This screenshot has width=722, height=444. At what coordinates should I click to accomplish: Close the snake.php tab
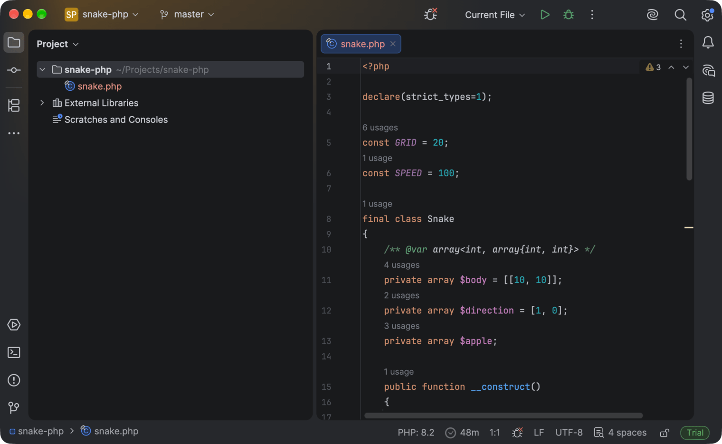[393, 44]
